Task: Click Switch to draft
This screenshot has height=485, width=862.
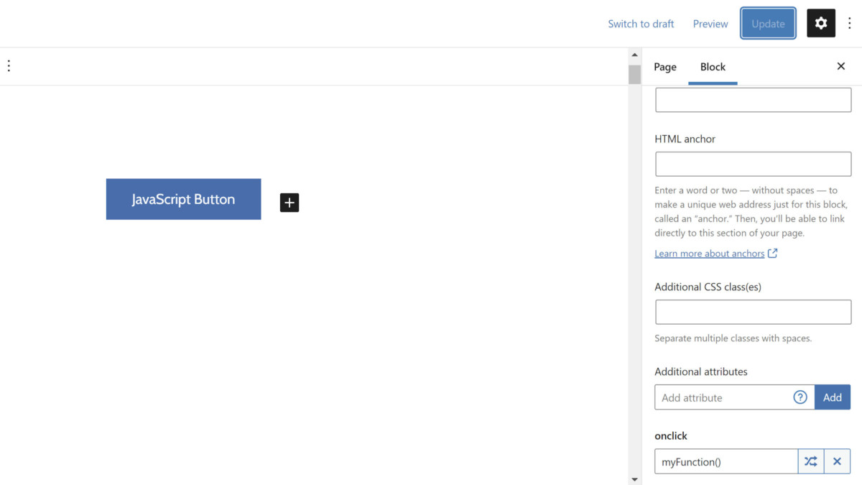Action: (x=641, y=24)
